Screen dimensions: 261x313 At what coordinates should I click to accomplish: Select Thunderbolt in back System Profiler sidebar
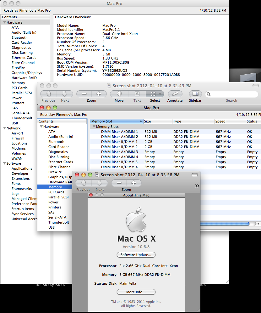(22, 118)
